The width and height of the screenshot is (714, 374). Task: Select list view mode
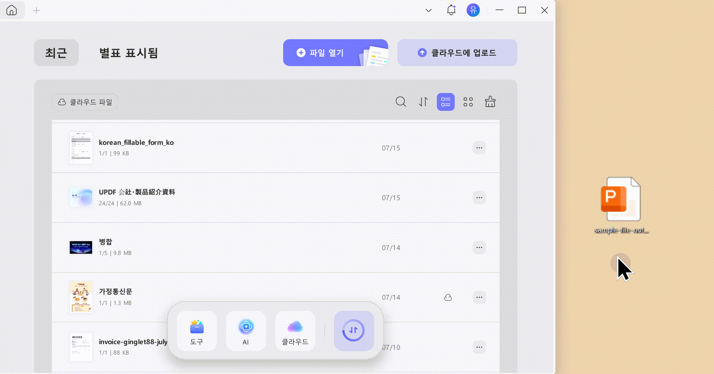[x=445, y=102]
